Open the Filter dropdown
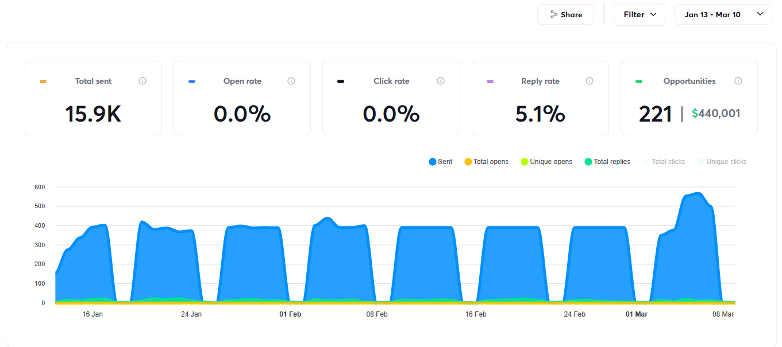The image size is (782, 347). pyautogui.click(x=639, y=14)
